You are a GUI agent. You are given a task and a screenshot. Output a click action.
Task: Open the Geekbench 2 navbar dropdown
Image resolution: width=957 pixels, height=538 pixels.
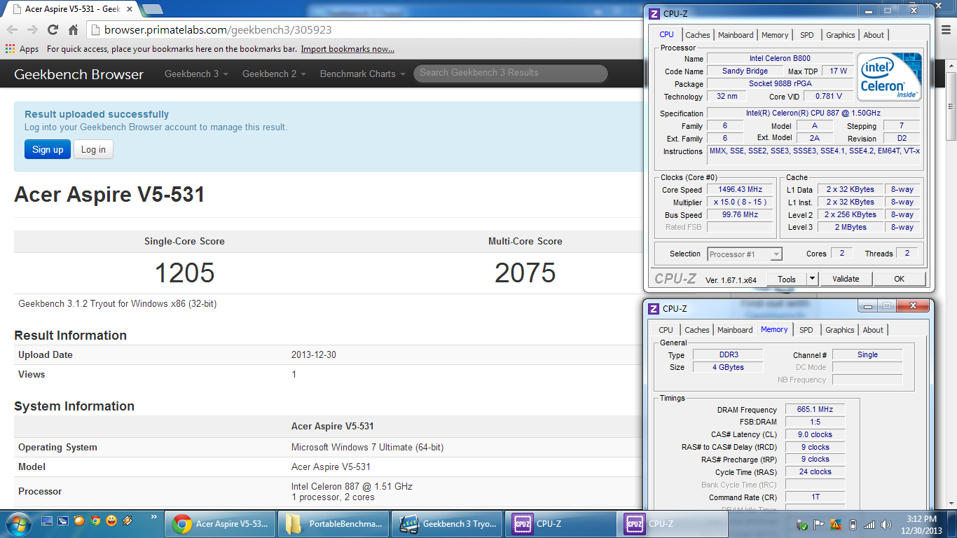pyautogui.click(x=274, y=74)
